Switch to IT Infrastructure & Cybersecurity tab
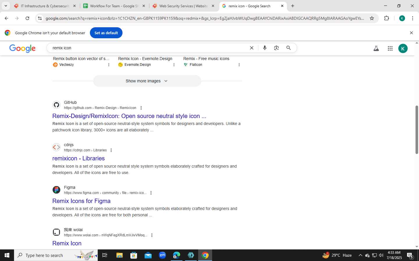Image resolution: width=419 pixels, height=261 pixels. 45,6
